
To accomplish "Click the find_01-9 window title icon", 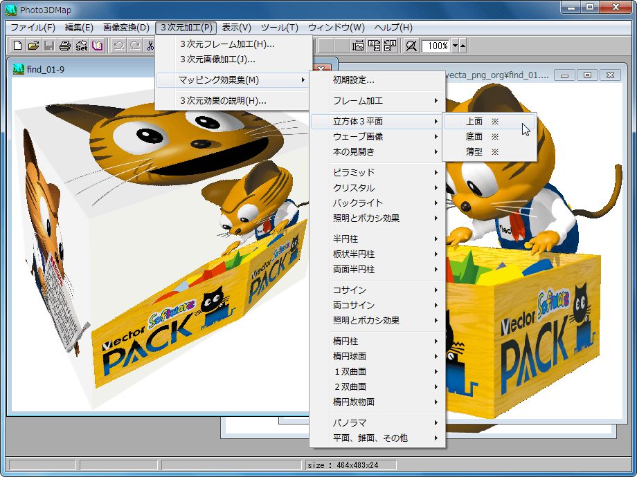I will click(18, 69).
